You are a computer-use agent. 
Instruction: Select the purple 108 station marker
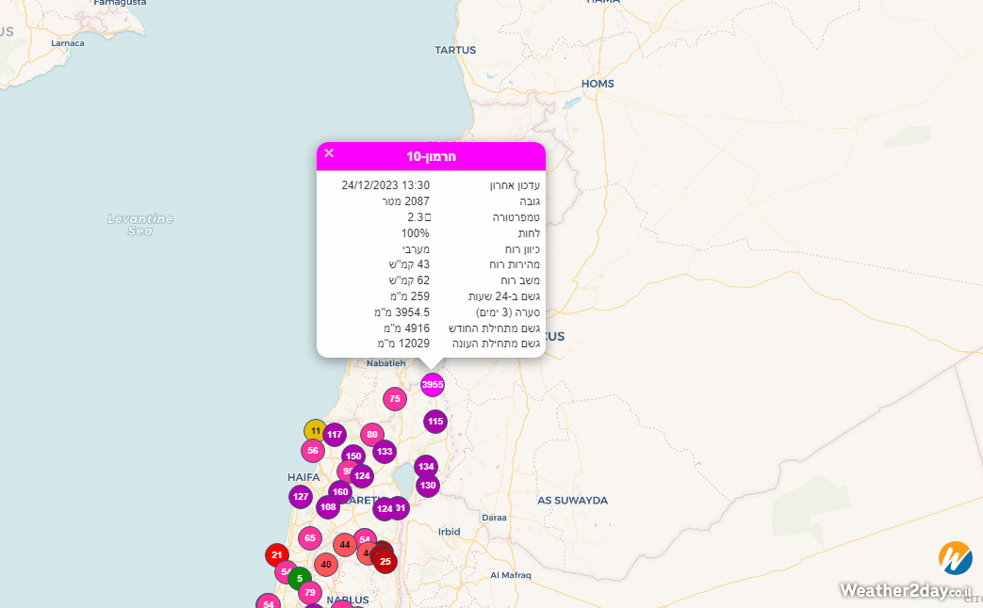click(328, 507)
